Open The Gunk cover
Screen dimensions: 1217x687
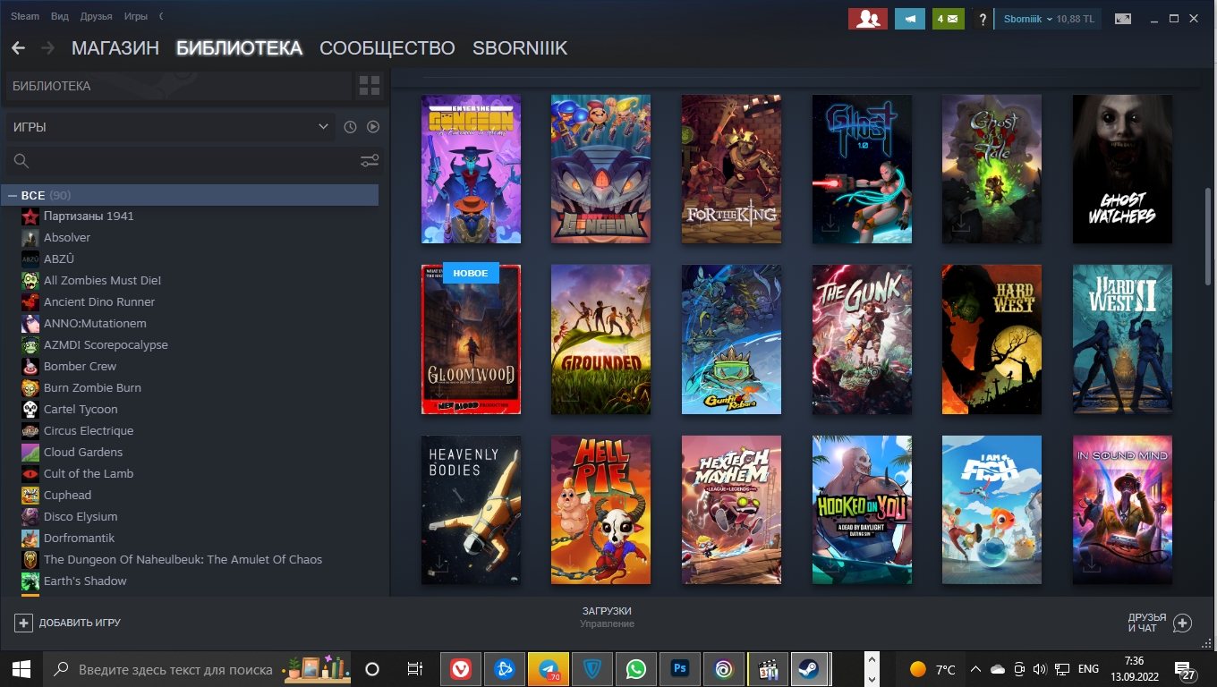[862, 339]
